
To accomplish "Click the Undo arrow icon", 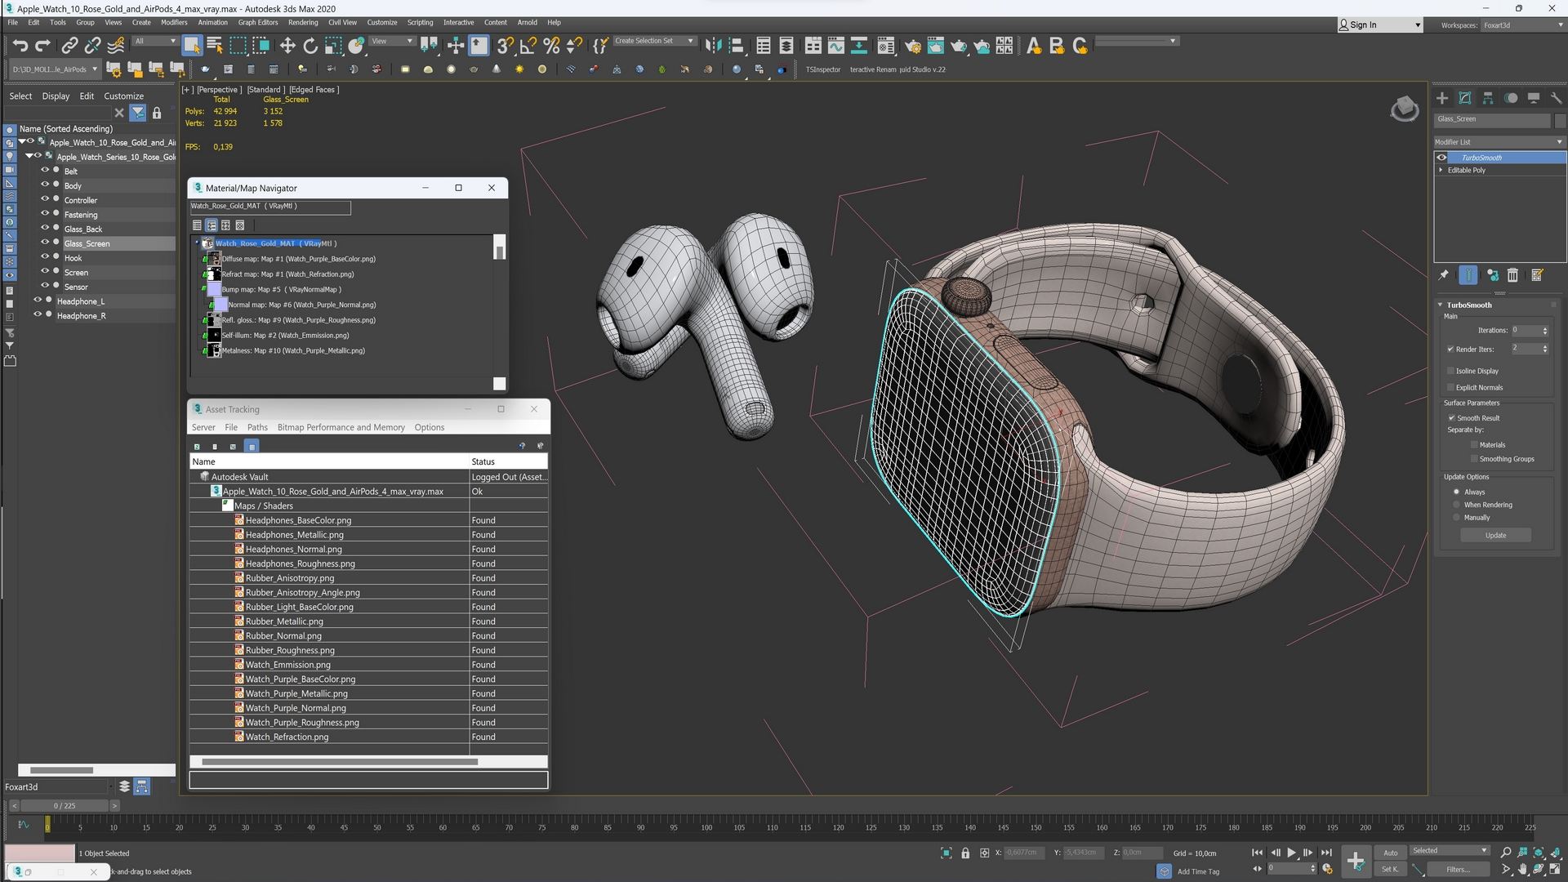I will click(20, 46).
